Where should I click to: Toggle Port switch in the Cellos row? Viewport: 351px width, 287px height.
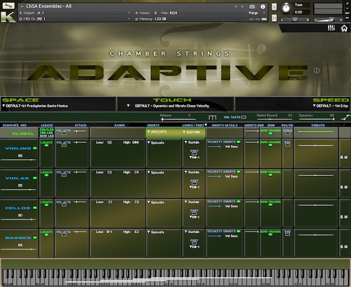click(194, 213)
